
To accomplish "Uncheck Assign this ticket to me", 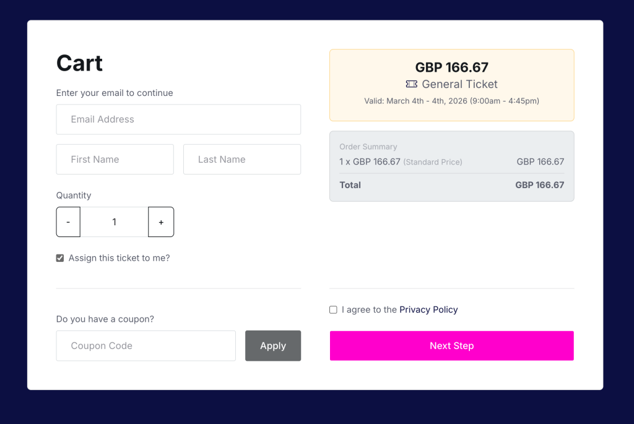I will [60, 258].
